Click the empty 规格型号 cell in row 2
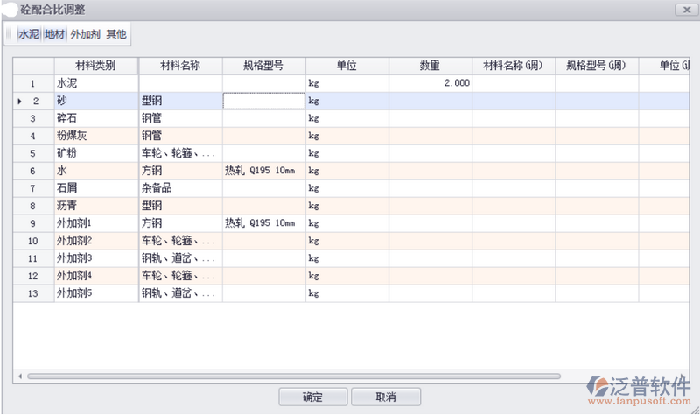 (x=263, y=101)
